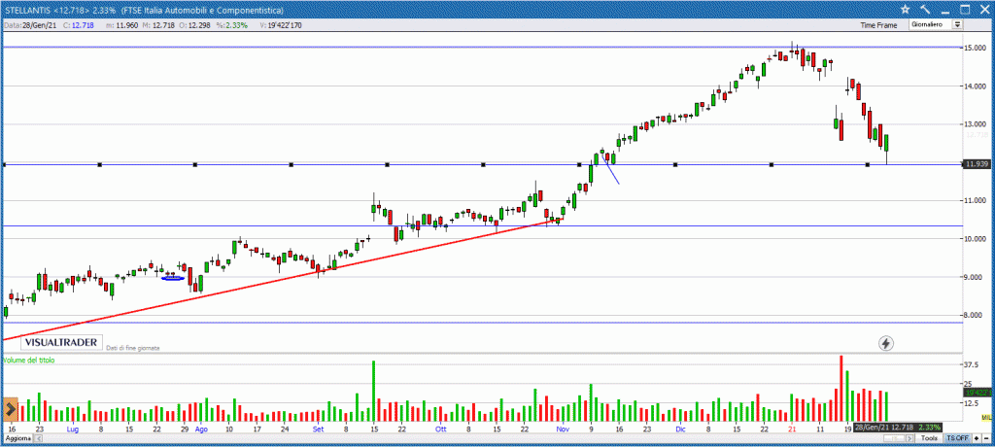Zoom in with the plus button

coord(976,438)
